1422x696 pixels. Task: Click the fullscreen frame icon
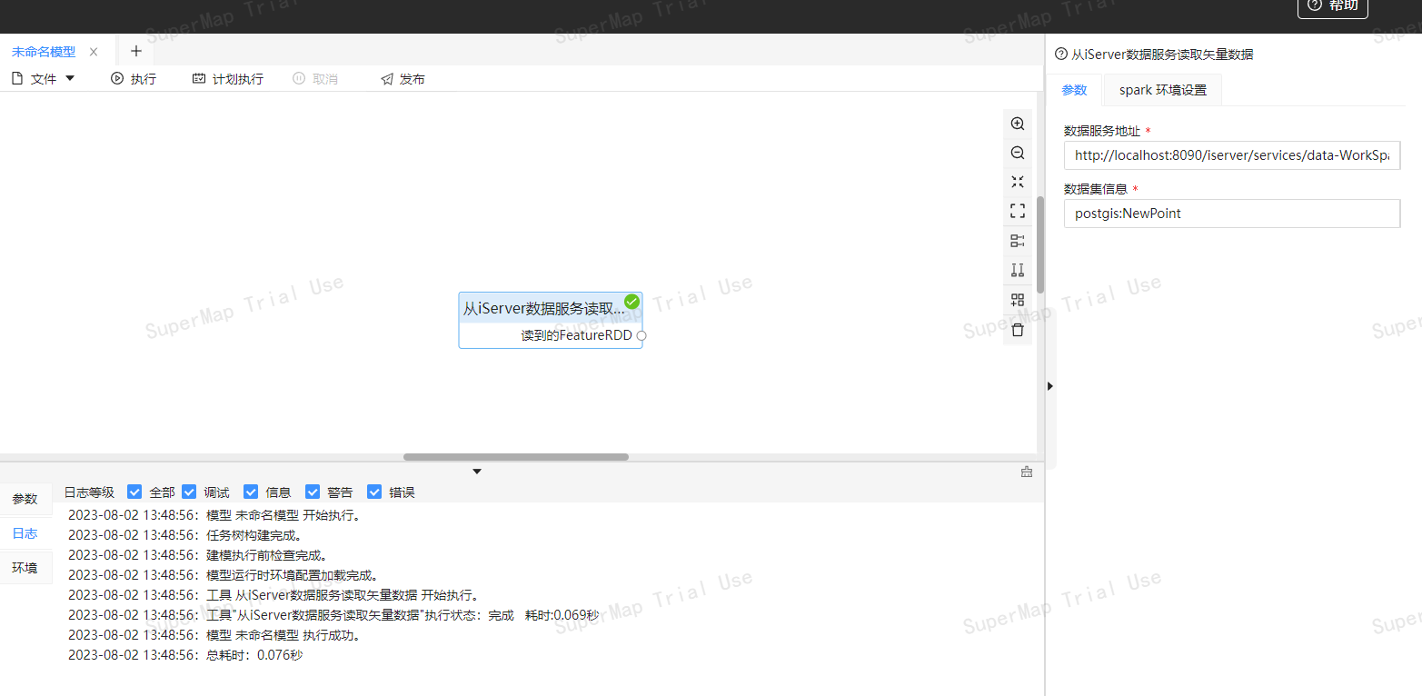1018,211
